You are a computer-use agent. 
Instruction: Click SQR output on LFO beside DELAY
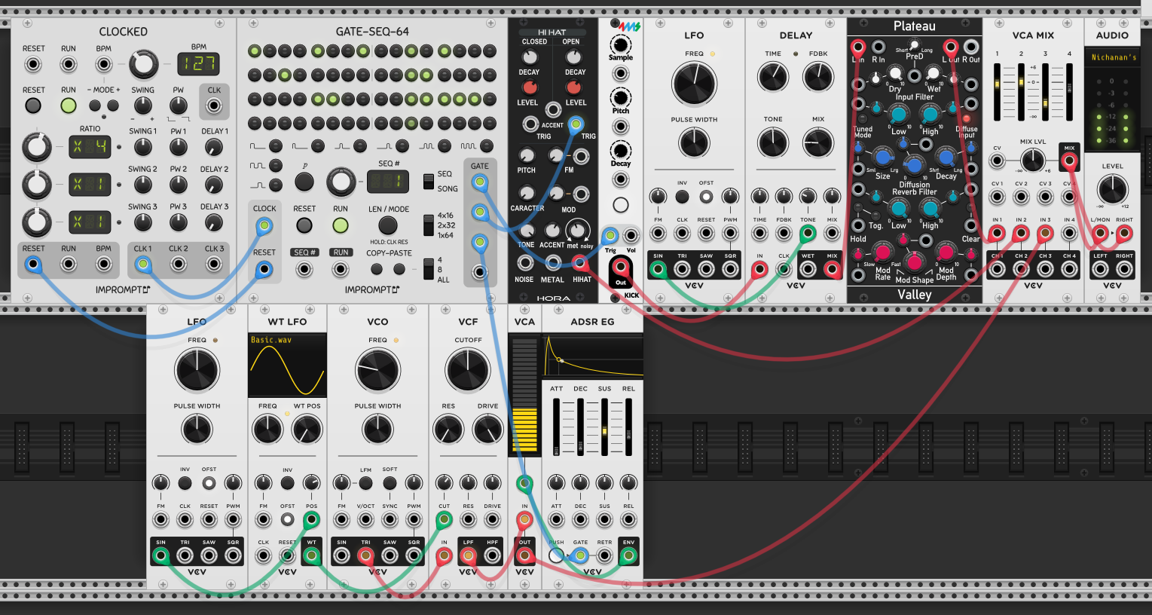click(x=730, y=269)
